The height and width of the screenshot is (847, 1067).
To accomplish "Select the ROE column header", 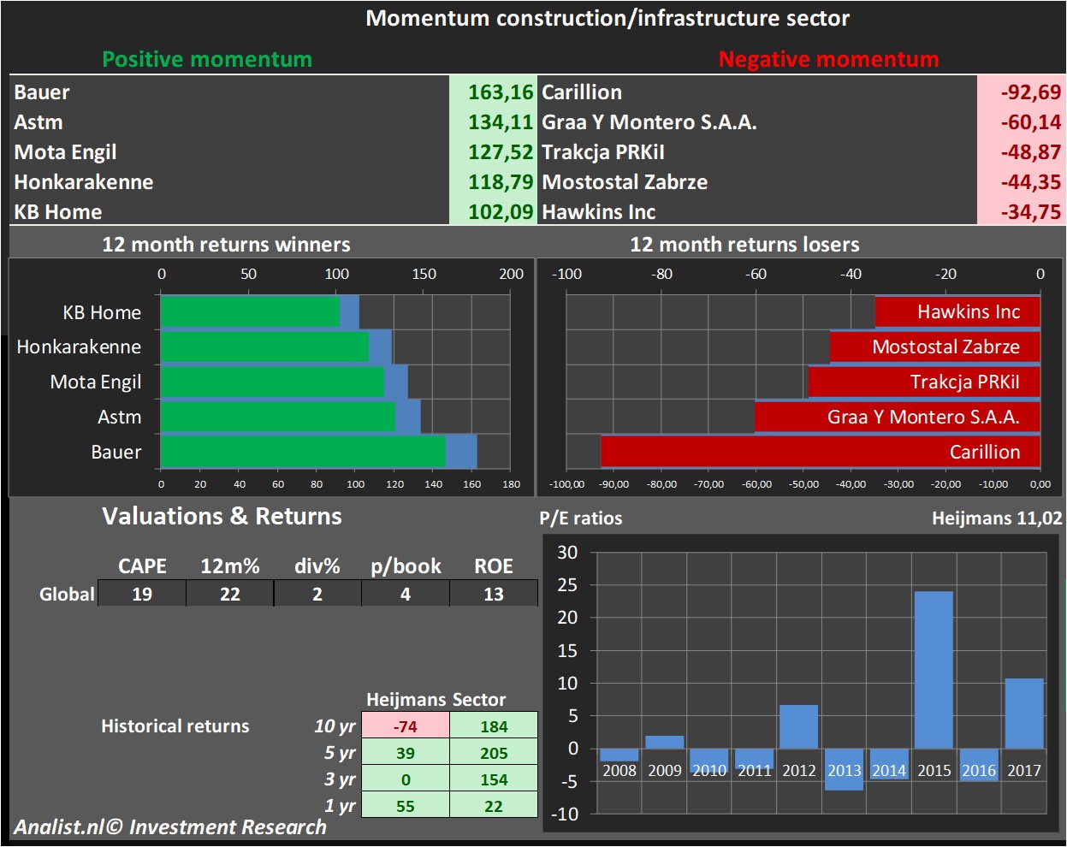I will (494, 566).
